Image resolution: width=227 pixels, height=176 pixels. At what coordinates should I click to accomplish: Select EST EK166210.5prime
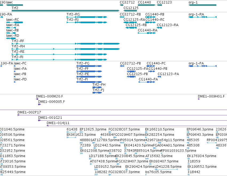pos(160,129)
